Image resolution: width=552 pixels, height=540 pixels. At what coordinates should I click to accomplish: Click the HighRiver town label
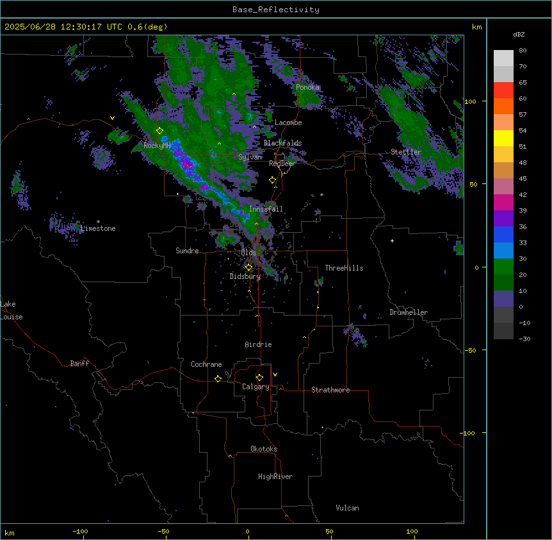(275, 477)
